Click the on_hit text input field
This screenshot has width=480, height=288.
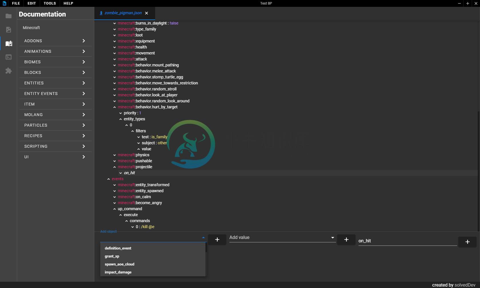click(x=408, y=241)
